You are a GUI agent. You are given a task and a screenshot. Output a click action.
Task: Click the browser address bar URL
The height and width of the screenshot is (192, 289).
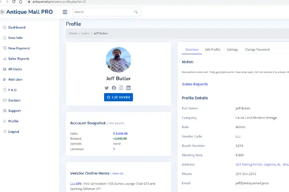coord(59,1)
